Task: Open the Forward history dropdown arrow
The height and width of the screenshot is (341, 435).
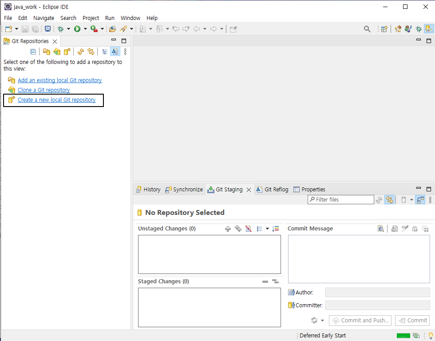Action: coord(221,29)
